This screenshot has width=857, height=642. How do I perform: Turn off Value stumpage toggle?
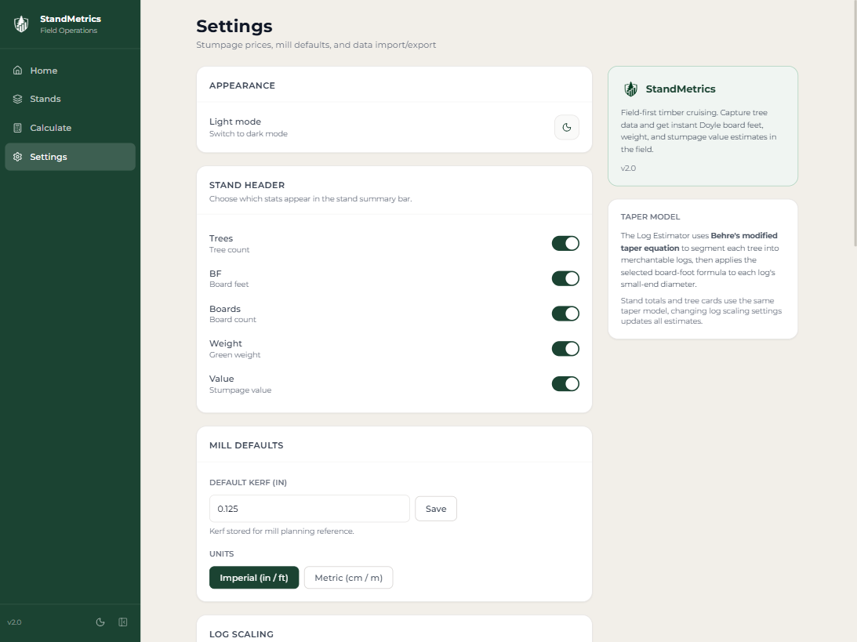click(x=565, y=383)
